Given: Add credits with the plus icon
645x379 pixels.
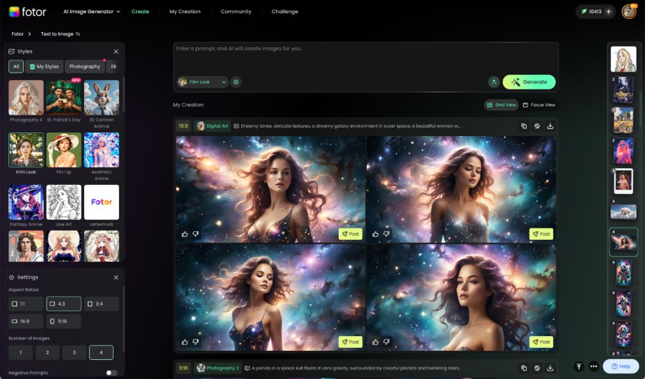Looking at the screenshot, I should (609, 11).
